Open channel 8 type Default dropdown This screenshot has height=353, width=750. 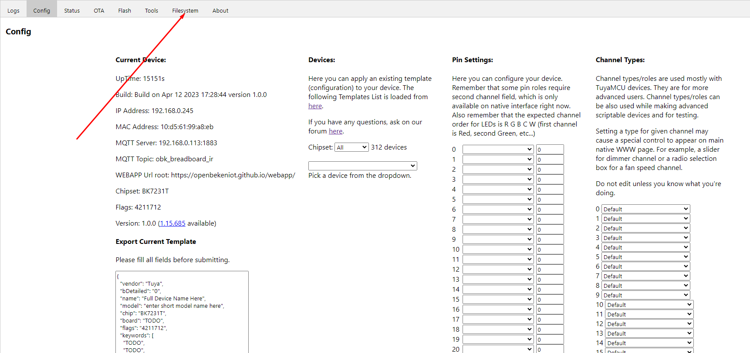pyautogui.click(x=645, y=286)
